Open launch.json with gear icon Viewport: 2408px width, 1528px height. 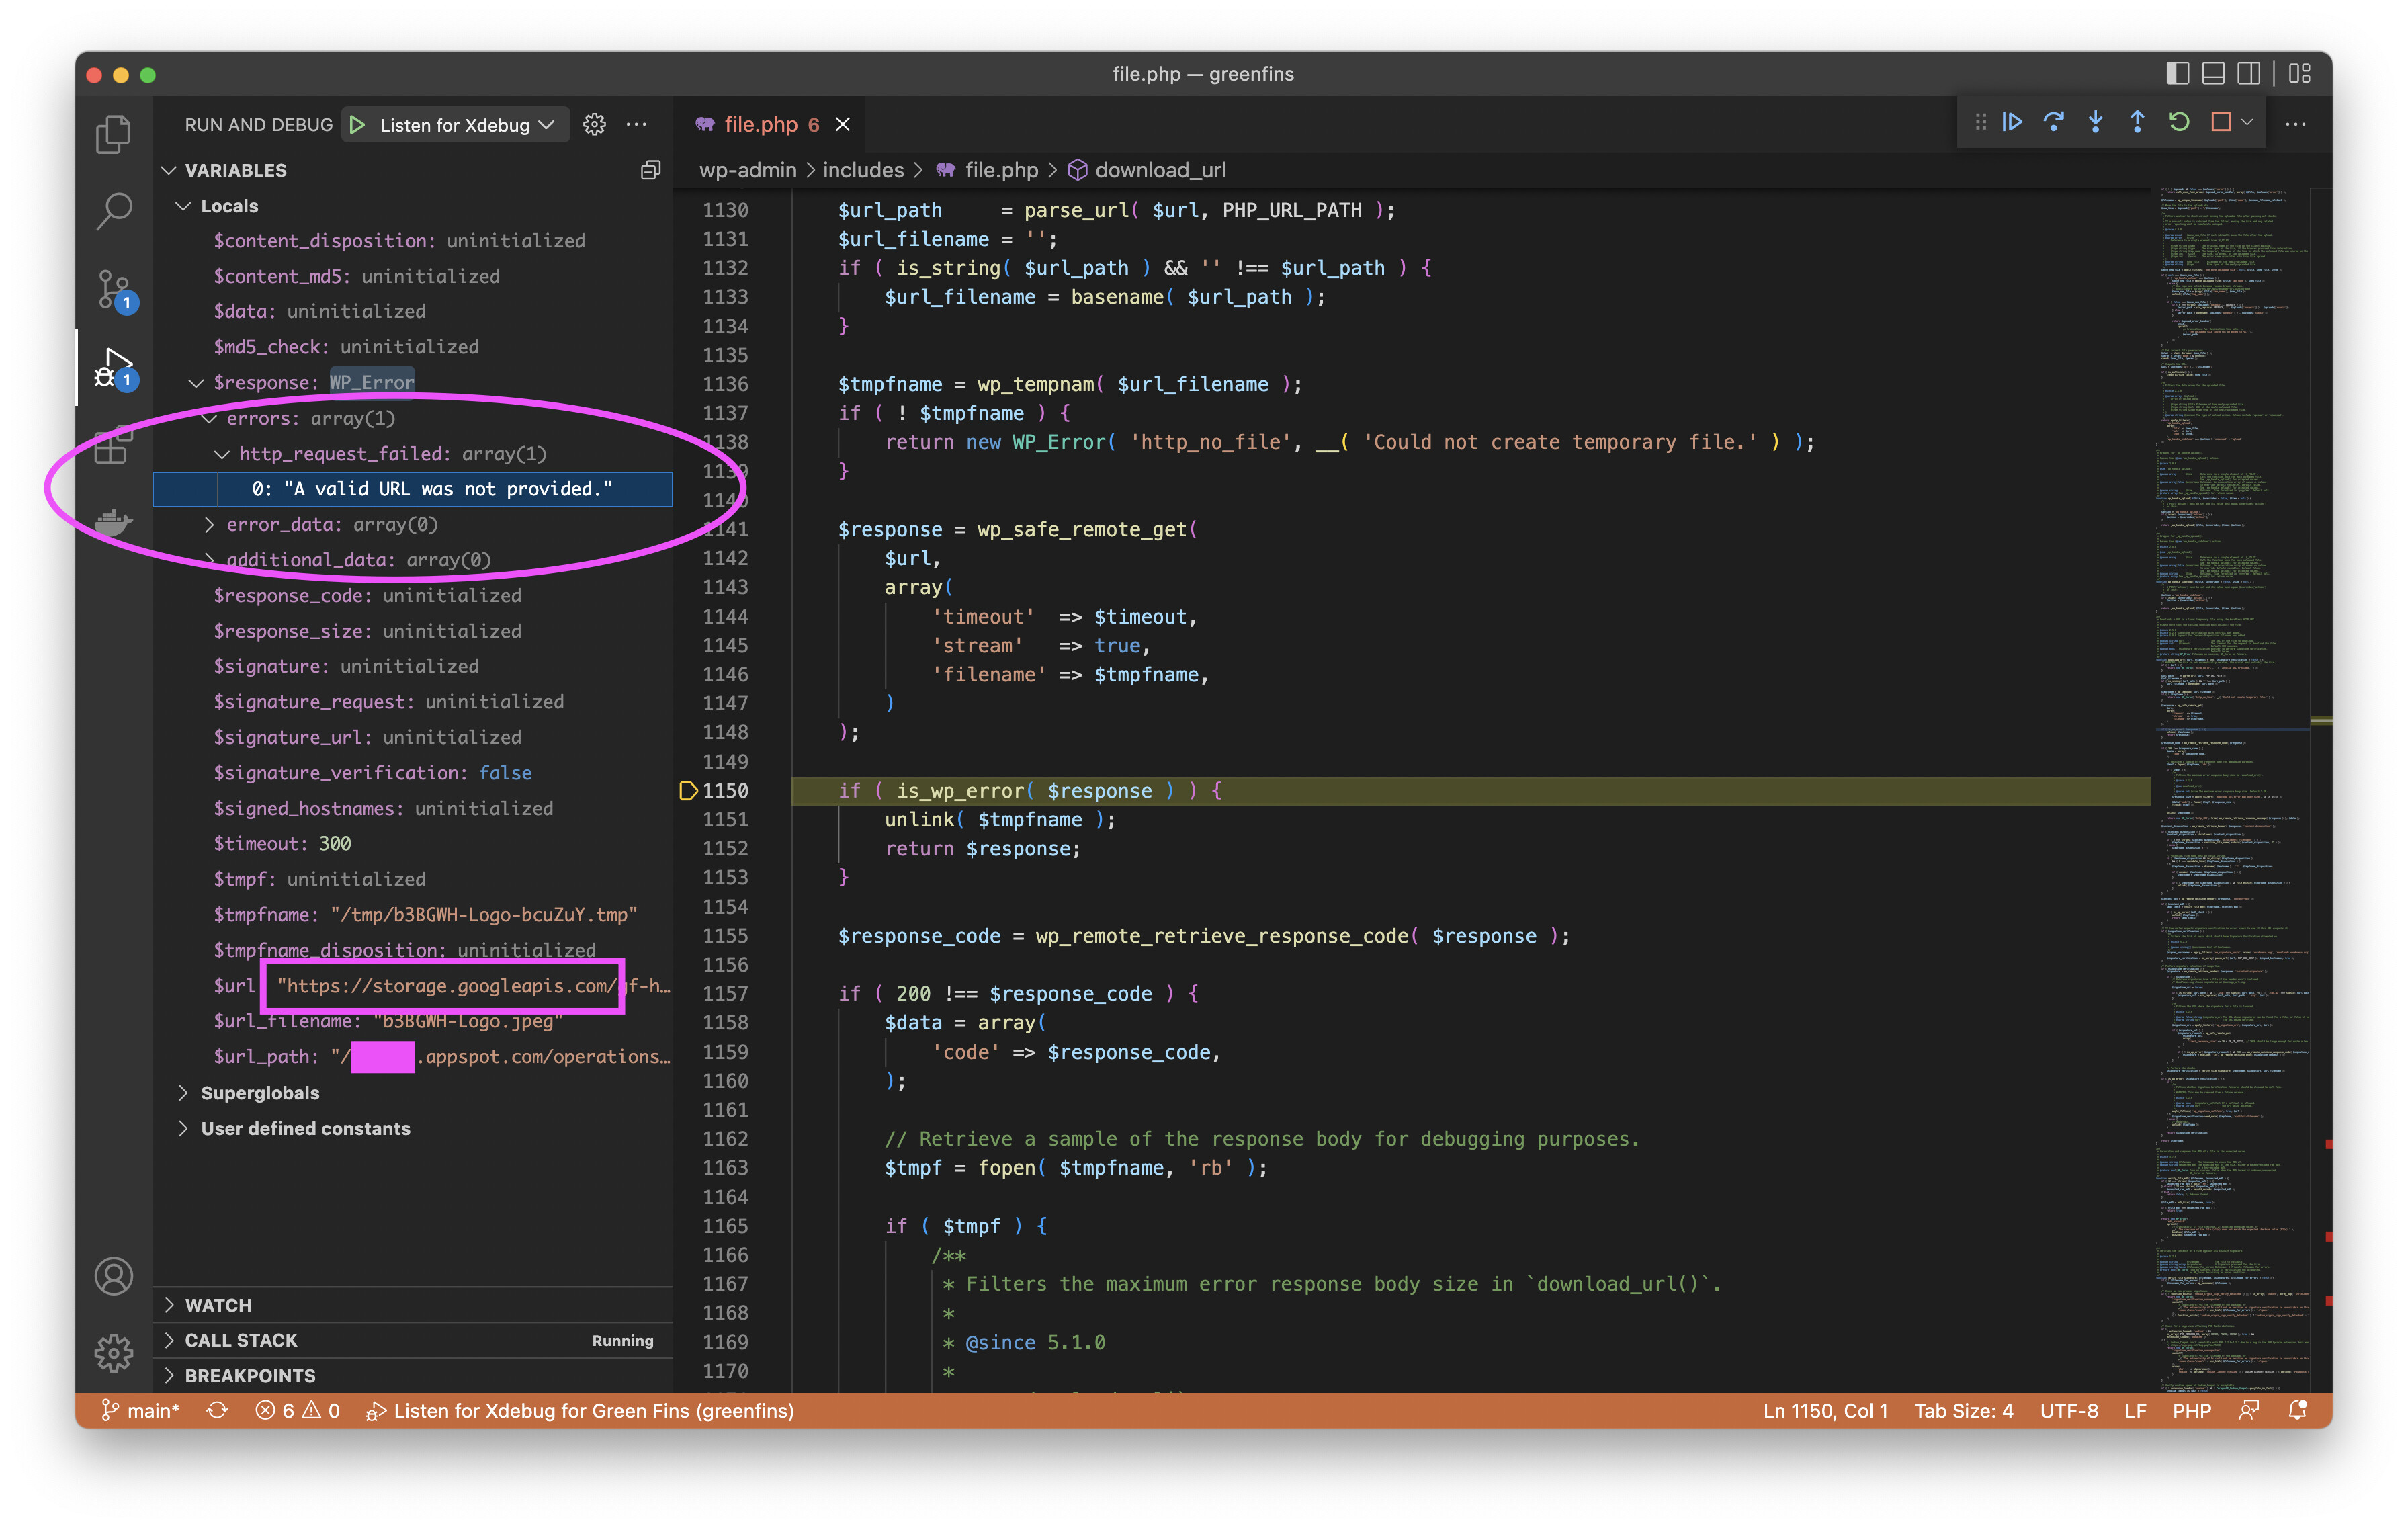(594, 124)
